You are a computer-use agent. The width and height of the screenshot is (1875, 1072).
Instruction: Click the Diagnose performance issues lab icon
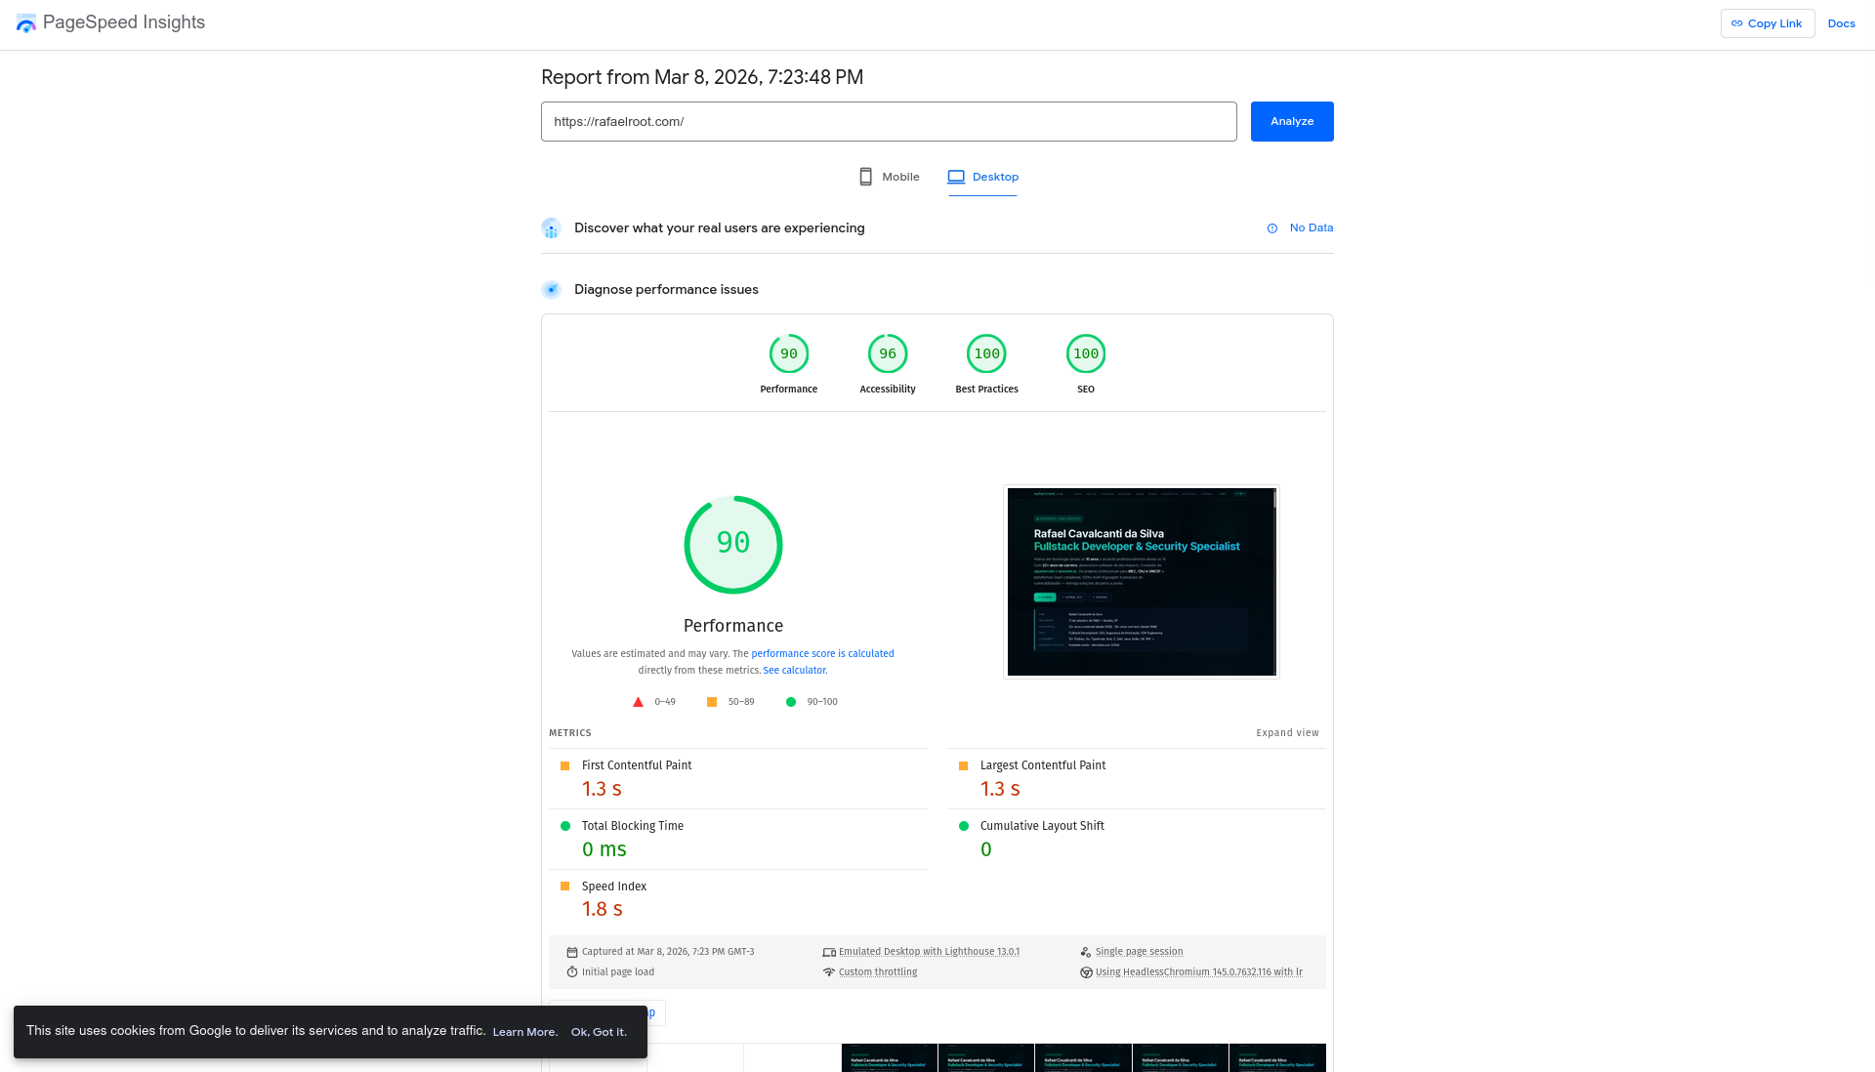pyautogui.click(x=552, y=289)
